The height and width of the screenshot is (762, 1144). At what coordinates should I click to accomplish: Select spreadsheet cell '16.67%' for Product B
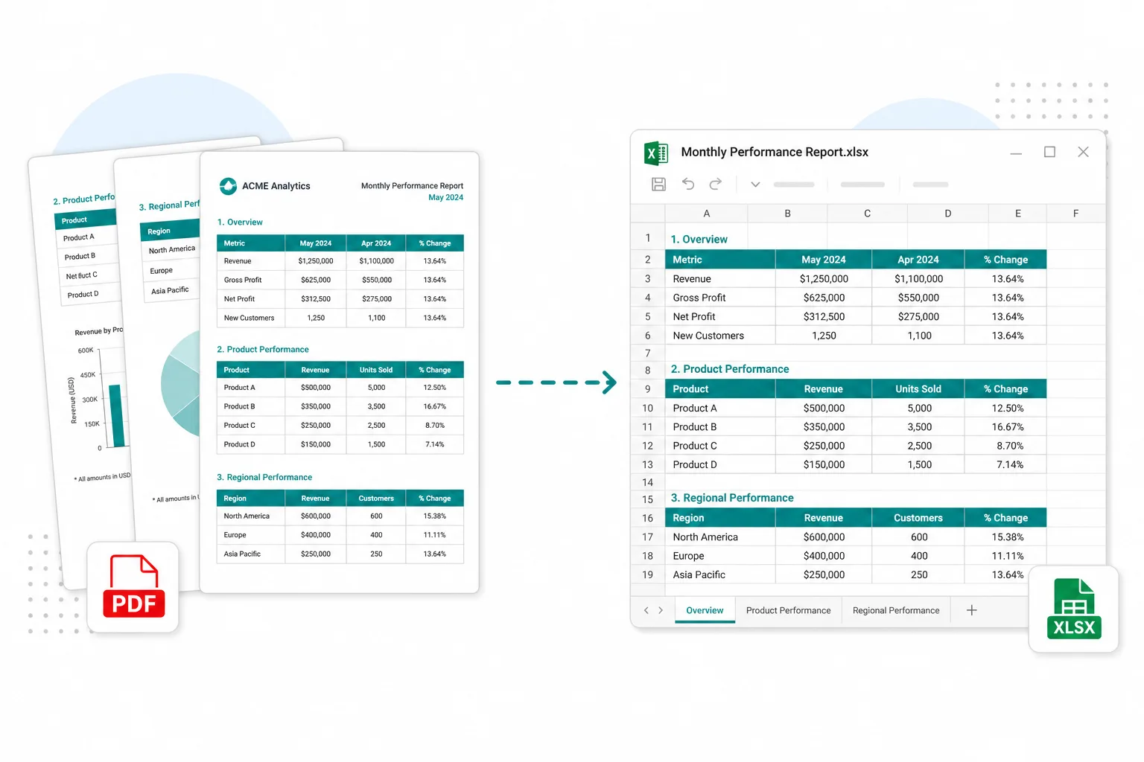click(x=1005, y=427)
